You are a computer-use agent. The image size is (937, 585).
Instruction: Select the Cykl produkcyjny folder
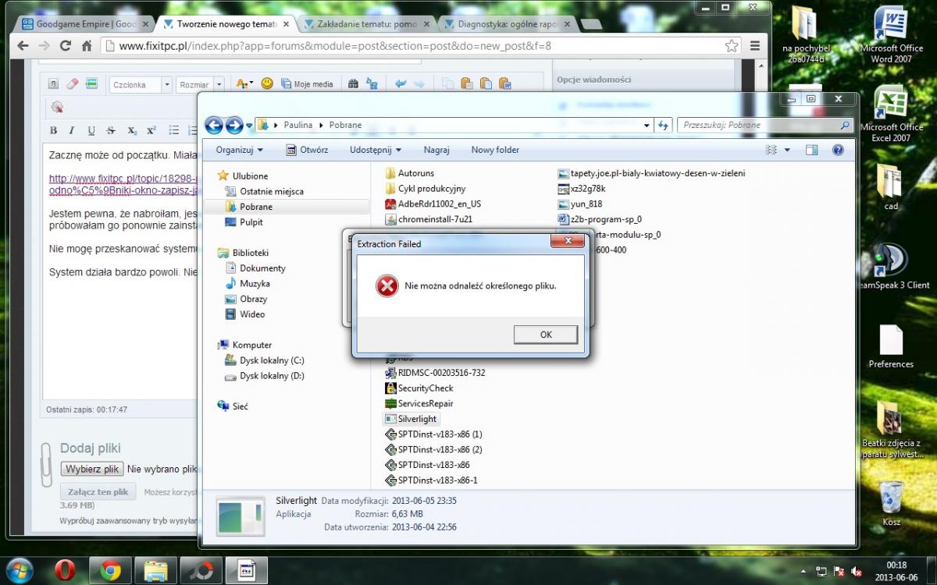tap(431, 189)
